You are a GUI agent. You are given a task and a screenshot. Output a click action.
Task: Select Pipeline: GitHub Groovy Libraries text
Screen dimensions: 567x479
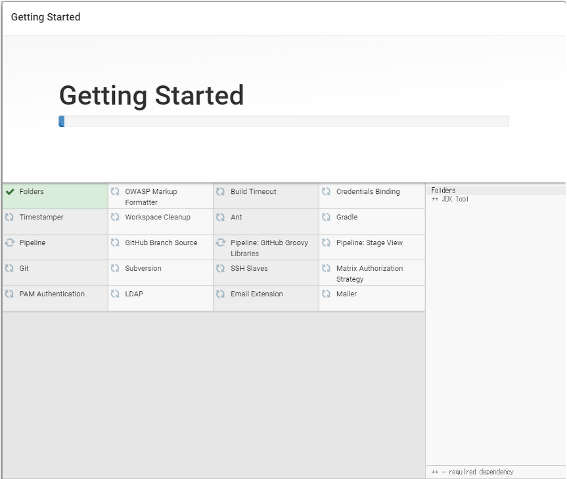[269, 248]
